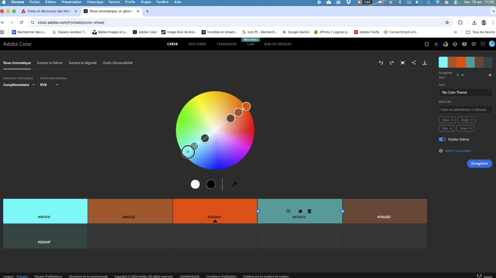The image size is (496, 278).
Task: Expand the Complémentaire harmony dropdown
Action: pyautogui.click(x=19, y=85)
